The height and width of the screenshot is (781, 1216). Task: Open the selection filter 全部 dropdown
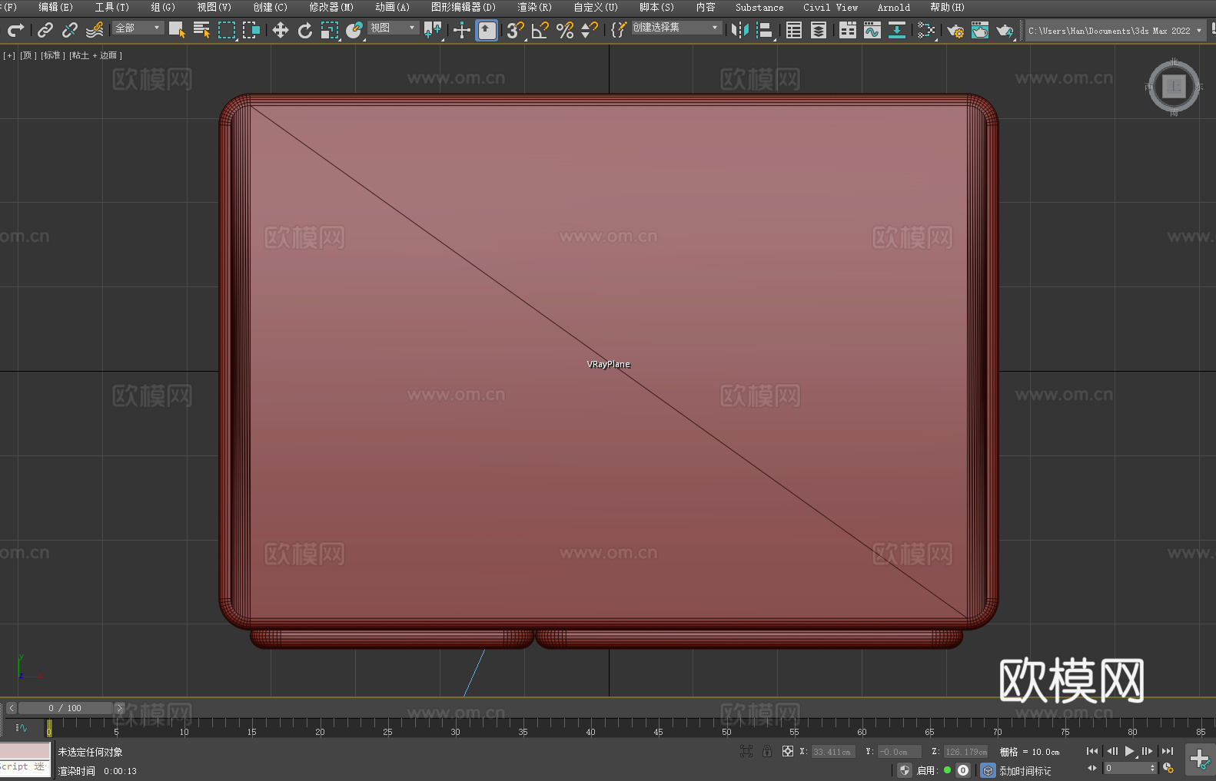coord(138,28)
